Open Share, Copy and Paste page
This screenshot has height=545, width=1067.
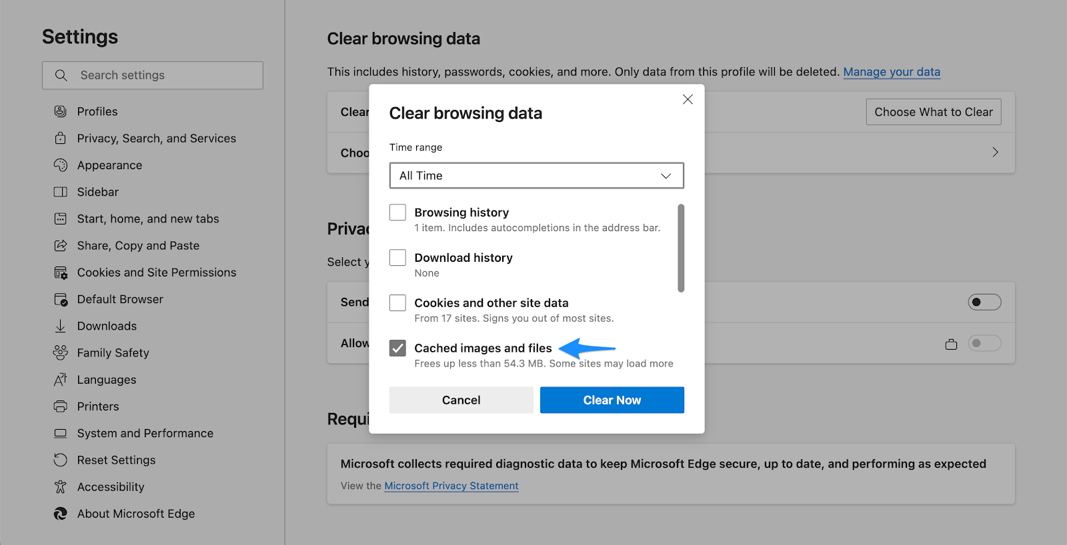[138, 245]
